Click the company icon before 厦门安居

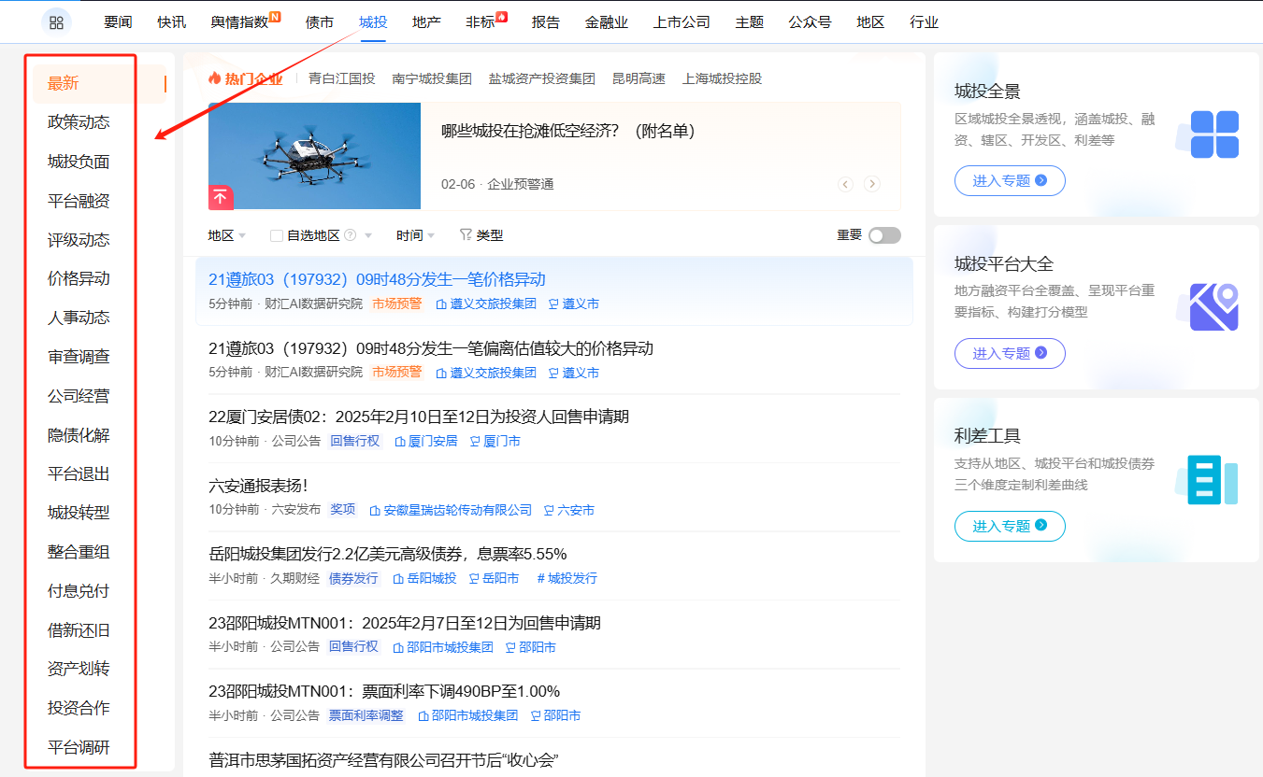click(x=400, y=441)
